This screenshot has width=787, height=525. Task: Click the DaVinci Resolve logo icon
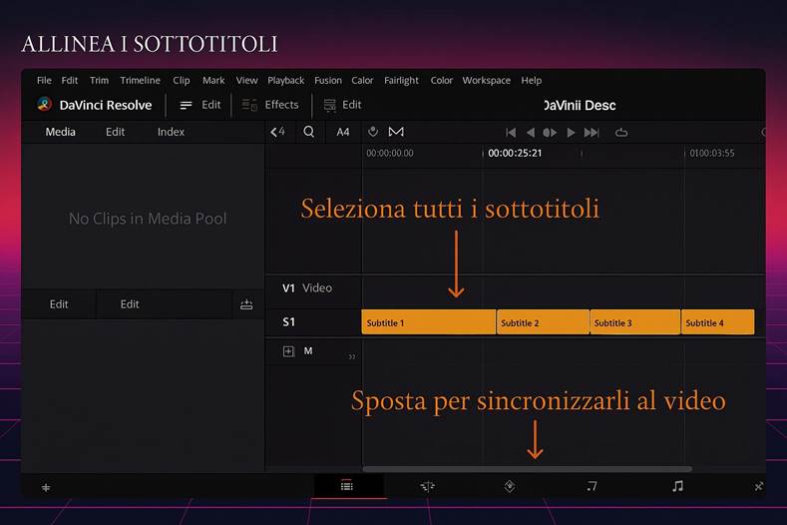[44, 104]
